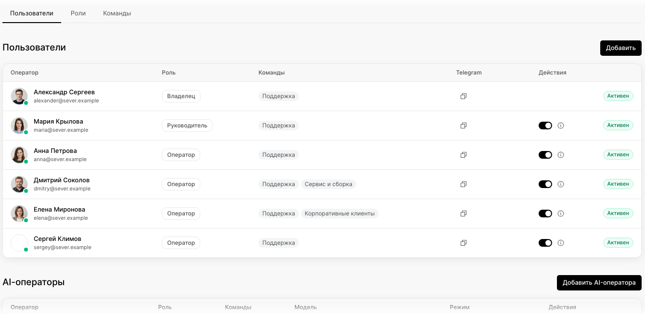Open info icon in Дмитрий Соколов row
This screenshot has width=645, height=315.
click(x=561, y=184)
